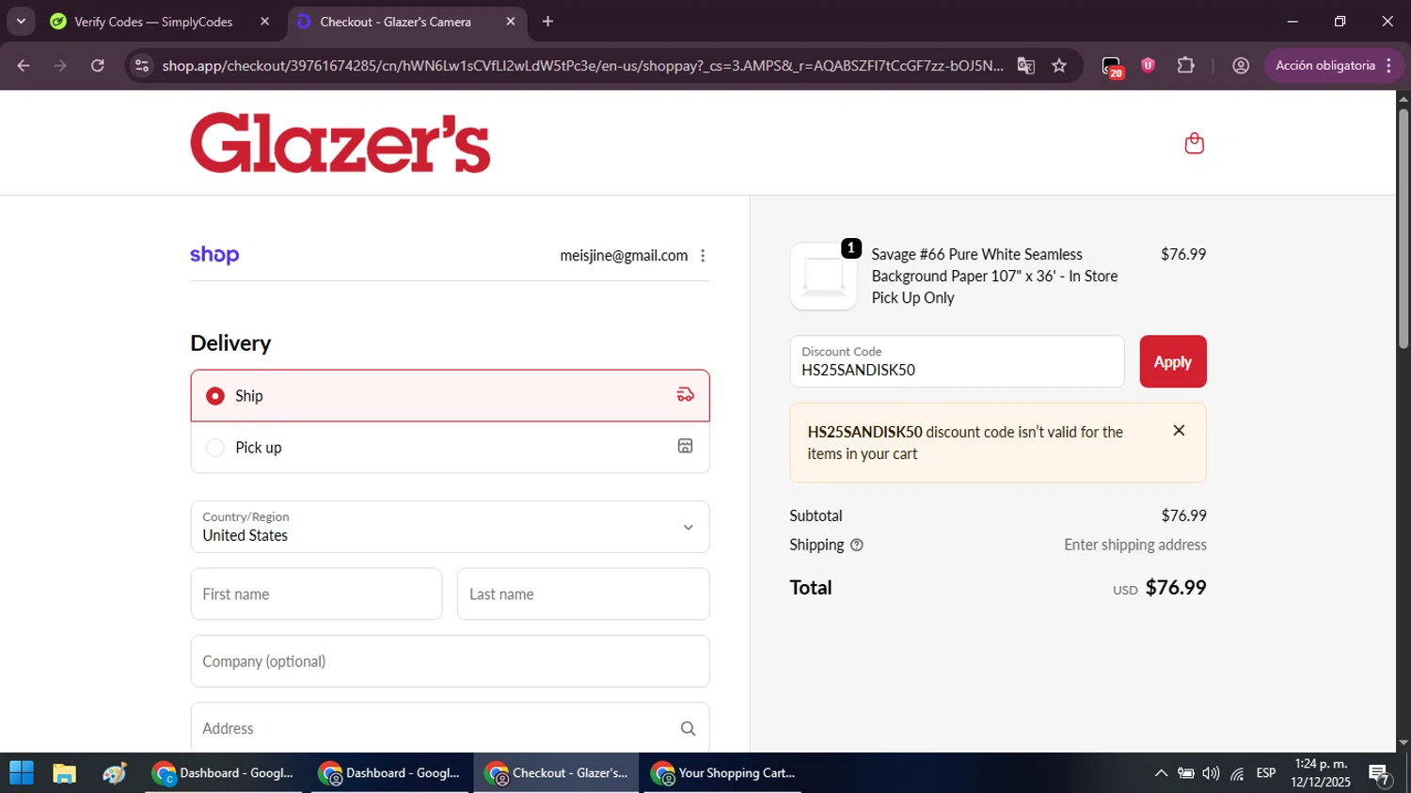The height and width of the screenshot is (793, 1411).
Task: Click the ESP language indicator
Action: [1266, 773]
